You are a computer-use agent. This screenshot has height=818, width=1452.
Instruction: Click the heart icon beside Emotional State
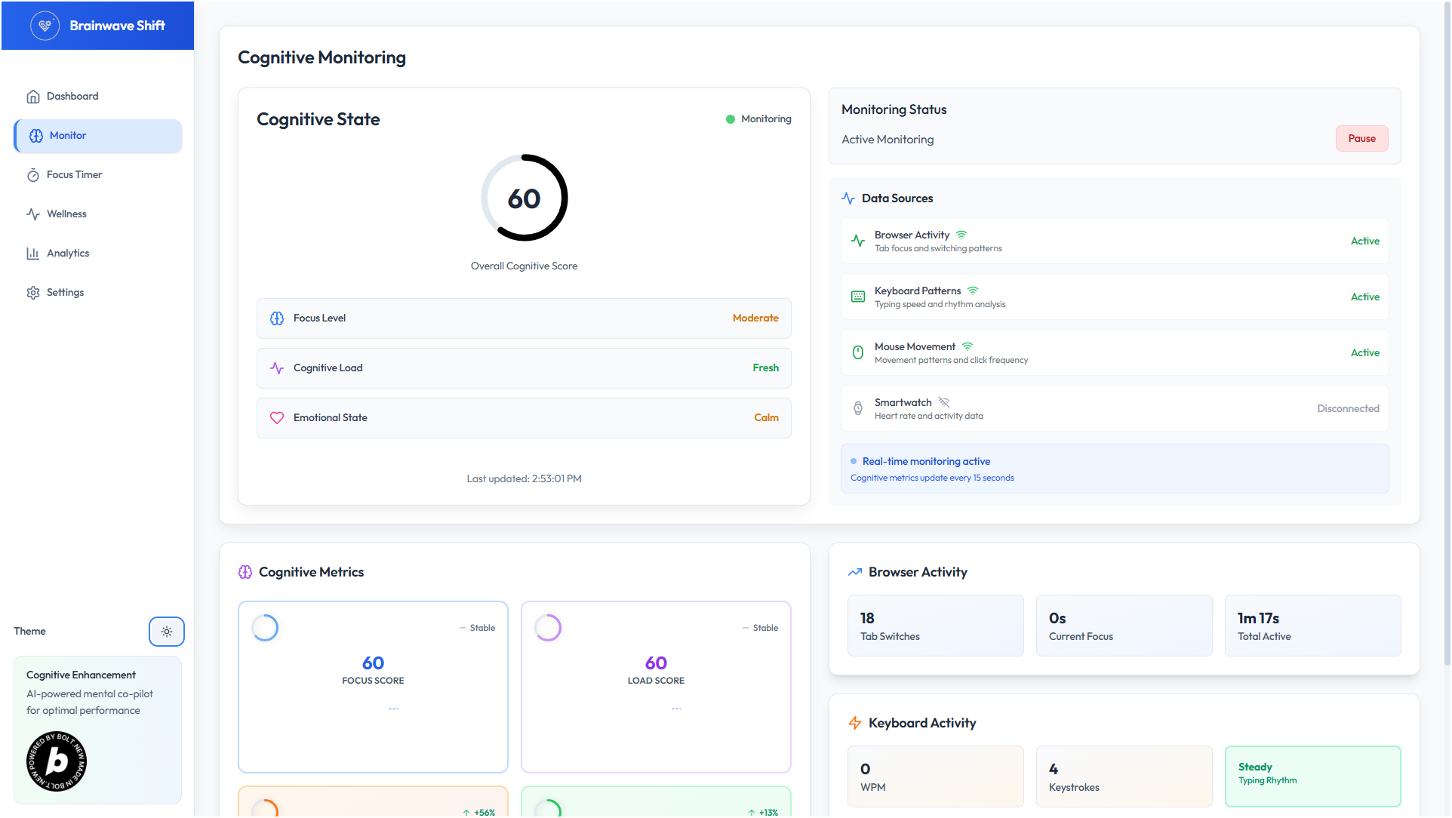pyautogui.click(x=277, y=418)
